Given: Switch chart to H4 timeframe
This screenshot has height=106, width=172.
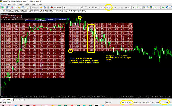Looking at the screenshot, I should pyautogui.click(x=119, y=7).
